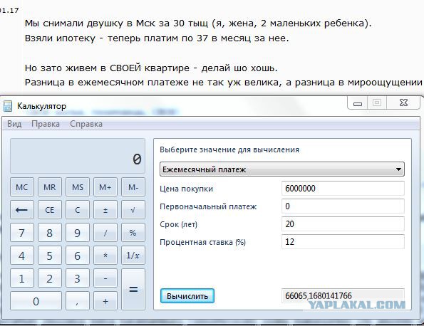Click forum text line starting Но зато живем
This screenshot has width=424, height=326.
pyautogui.click(x=151, y=68)
